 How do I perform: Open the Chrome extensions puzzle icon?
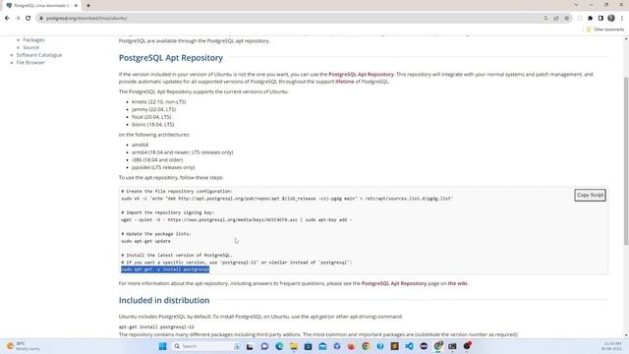coord(590,18)
